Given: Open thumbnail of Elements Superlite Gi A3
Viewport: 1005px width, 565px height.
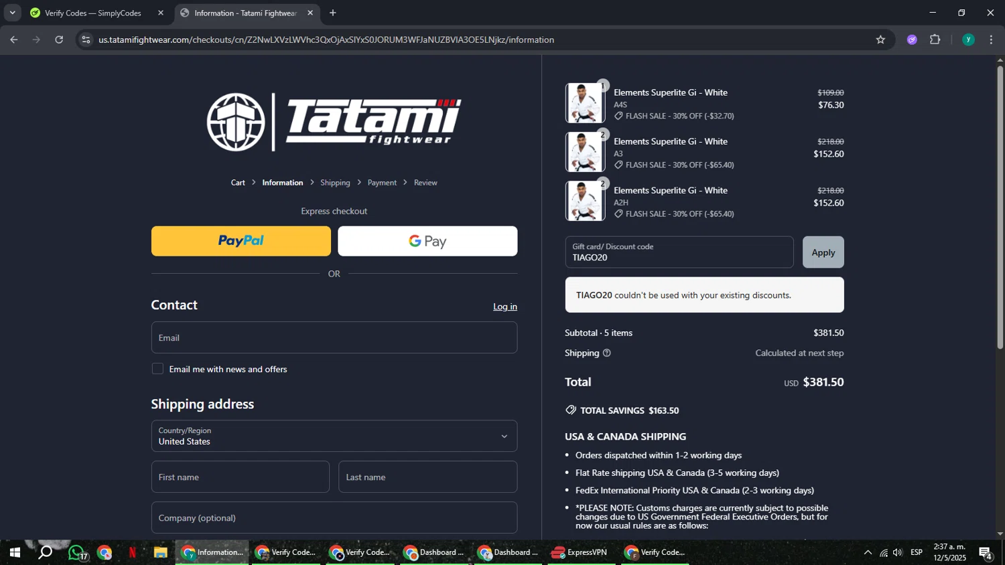Looking at the screenshot, I should pos(585,152).
